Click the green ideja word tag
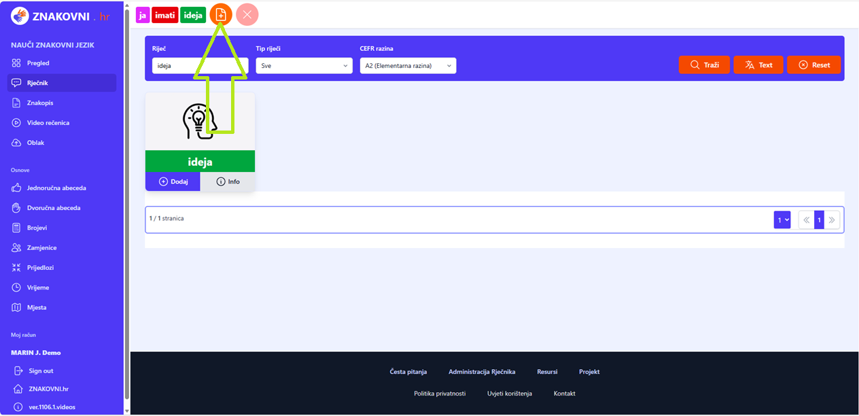Image resolution: width=859 pixels, height=416 pixels. coord(193,15)
